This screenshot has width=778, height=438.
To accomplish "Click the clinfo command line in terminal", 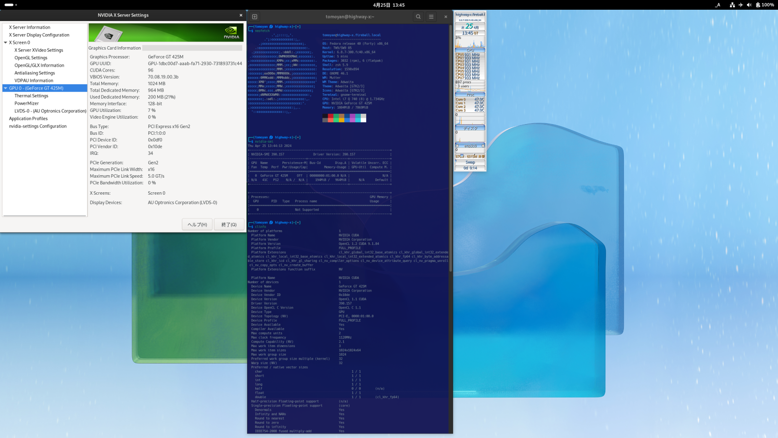I will pyautogui.click(x=260, y=227).
